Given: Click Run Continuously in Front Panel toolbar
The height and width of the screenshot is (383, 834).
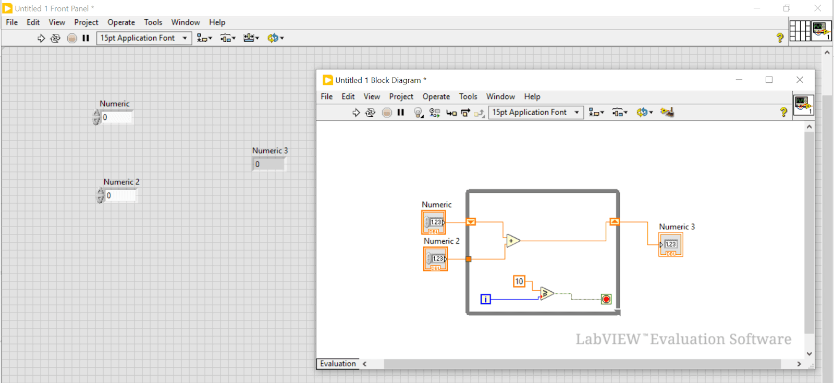Looking at the screenshot, I should click(x=55, y=38).
